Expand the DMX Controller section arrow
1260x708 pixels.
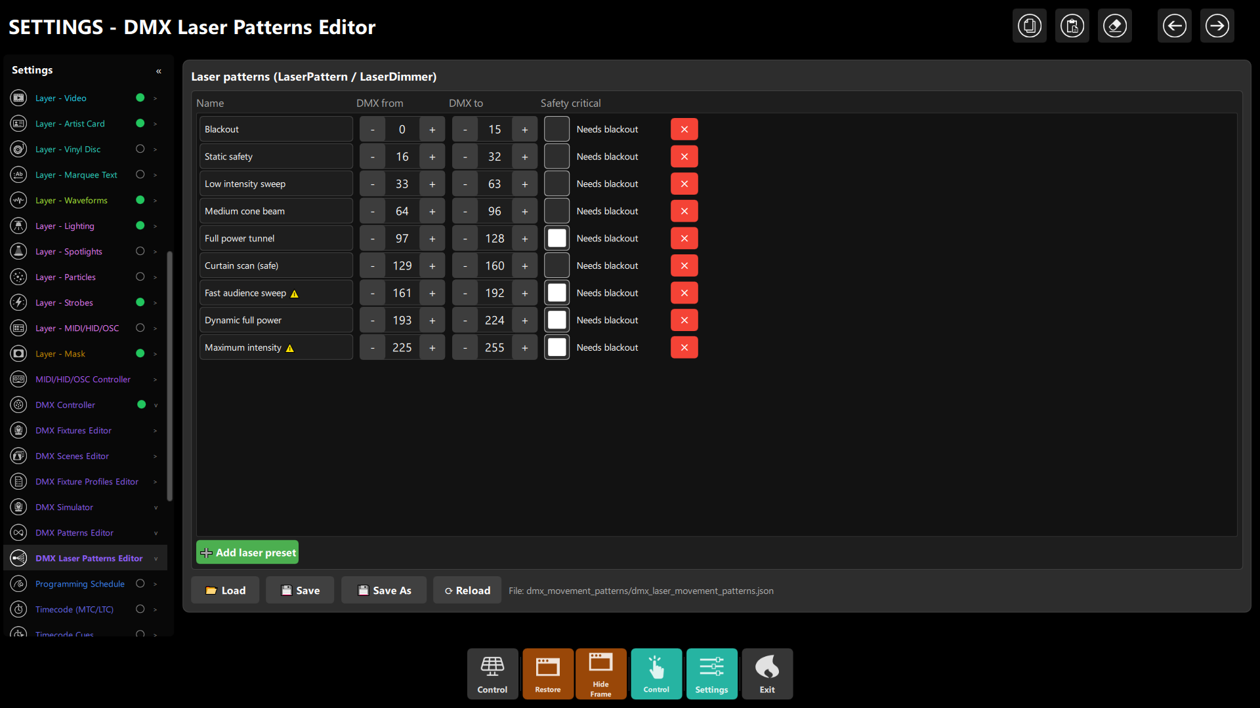[156, 405]
